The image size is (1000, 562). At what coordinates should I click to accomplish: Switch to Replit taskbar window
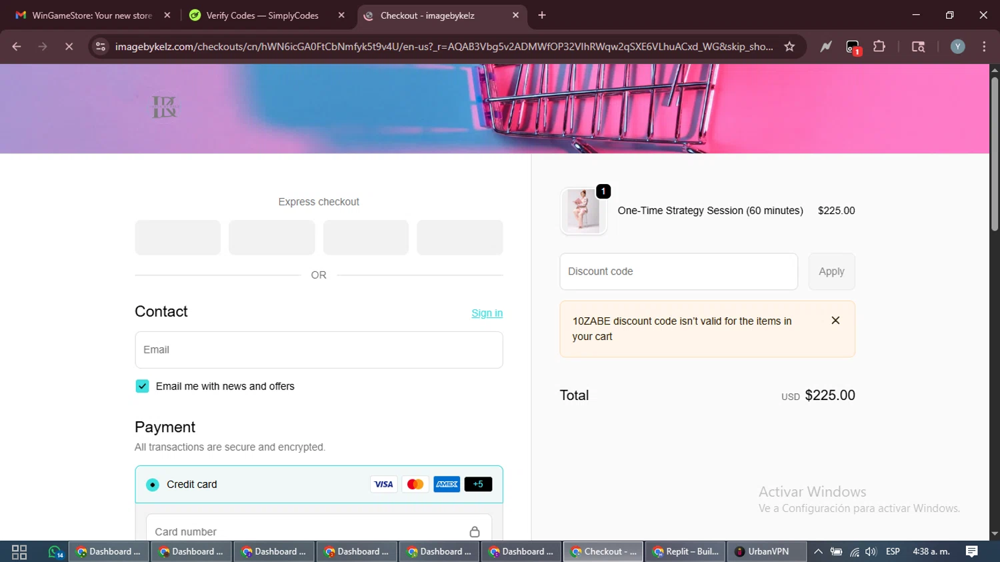point(685,552)
